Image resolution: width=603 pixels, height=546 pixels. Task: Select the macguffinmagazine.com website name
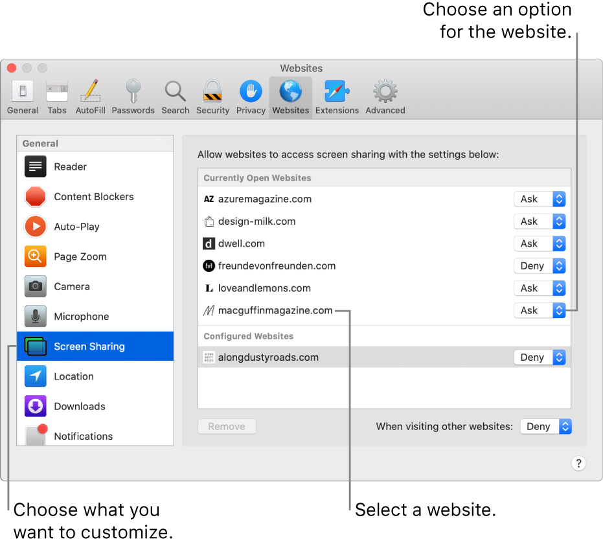coord(275,311)
